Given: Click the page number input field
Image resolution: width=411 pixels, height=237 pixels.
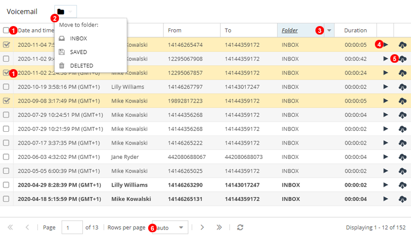Looking at the screenshot, I should click(72, 227).
